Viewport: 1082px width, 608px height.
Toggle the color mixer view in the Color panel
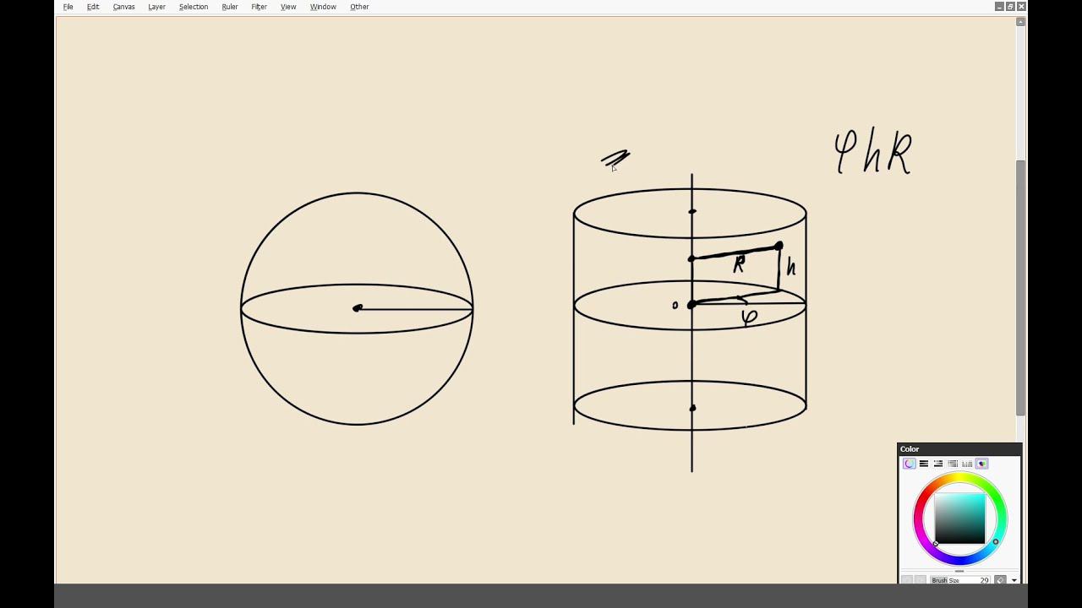[953, 464]
